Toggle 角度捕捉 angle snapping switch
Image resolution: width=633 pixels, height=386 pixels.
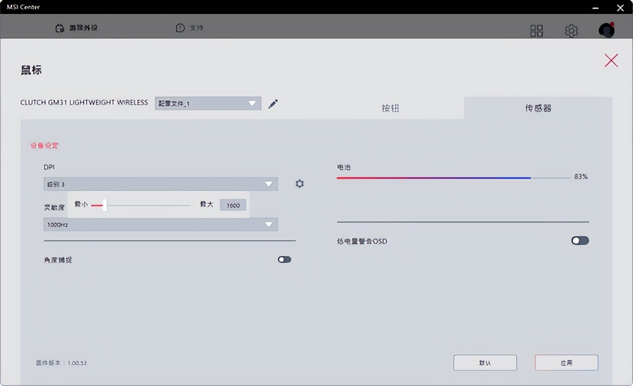pos(284,259)
